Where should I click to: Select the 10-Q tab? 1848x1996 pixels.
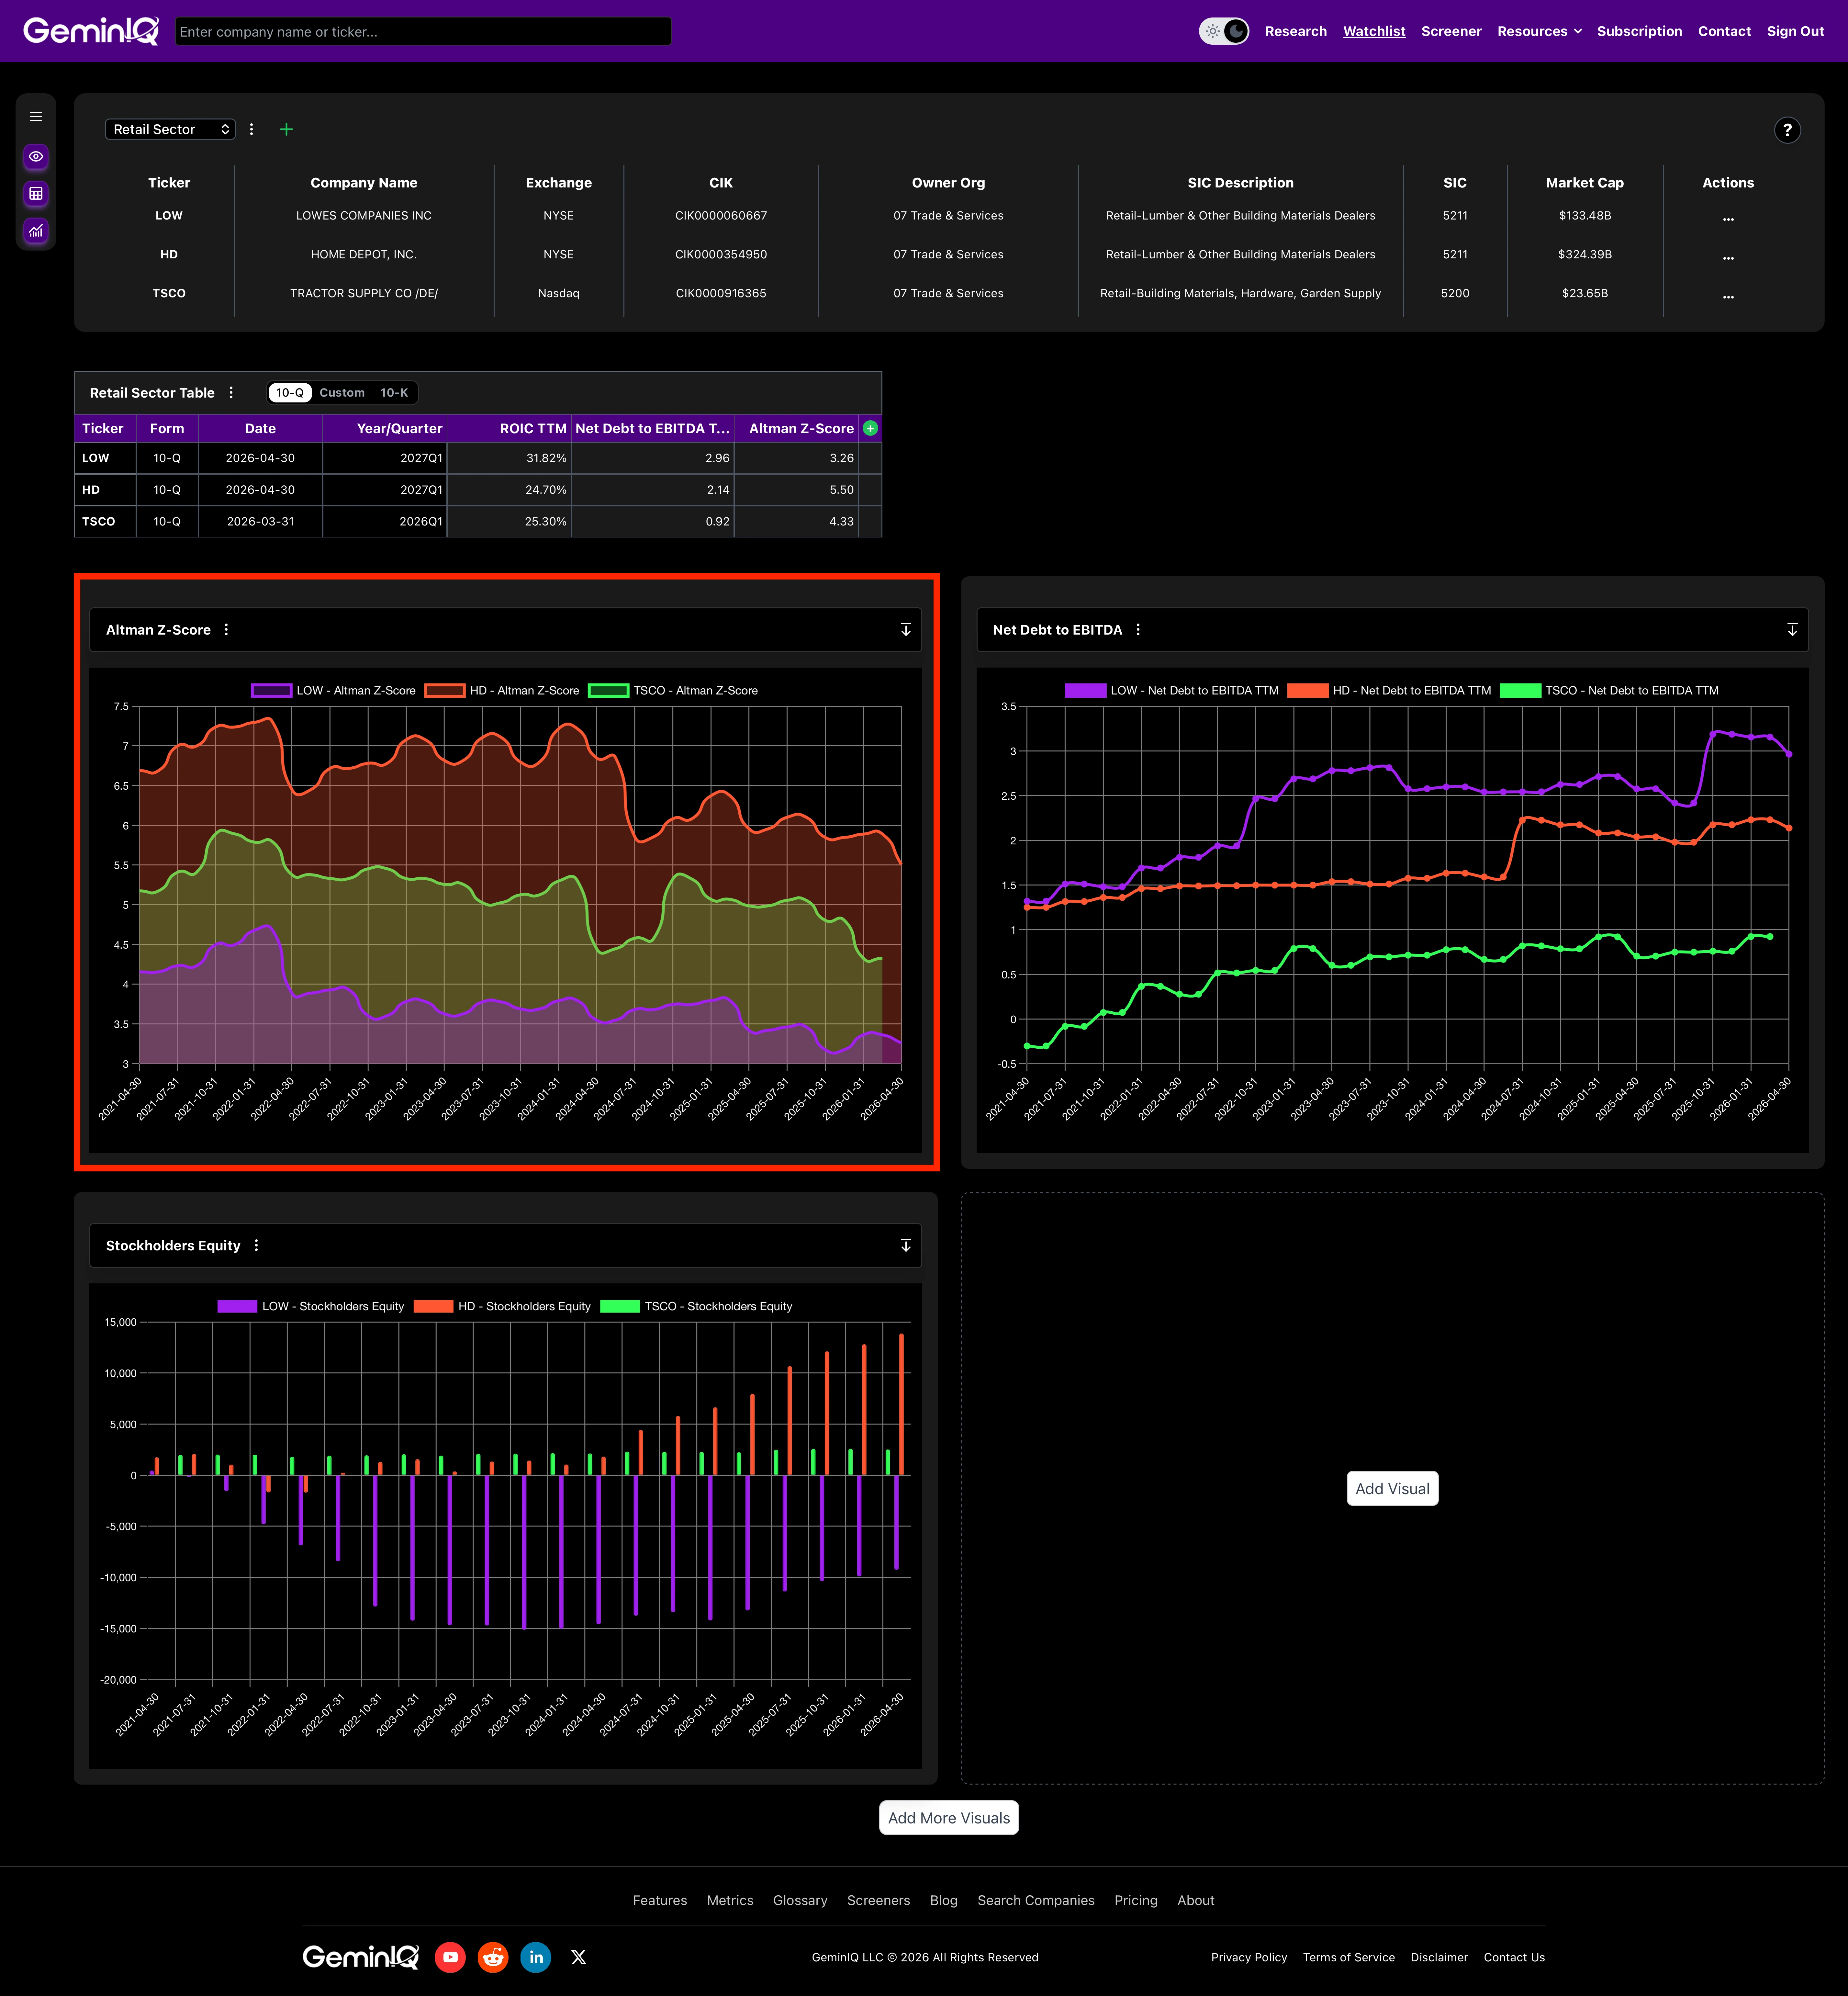point(290,393)
